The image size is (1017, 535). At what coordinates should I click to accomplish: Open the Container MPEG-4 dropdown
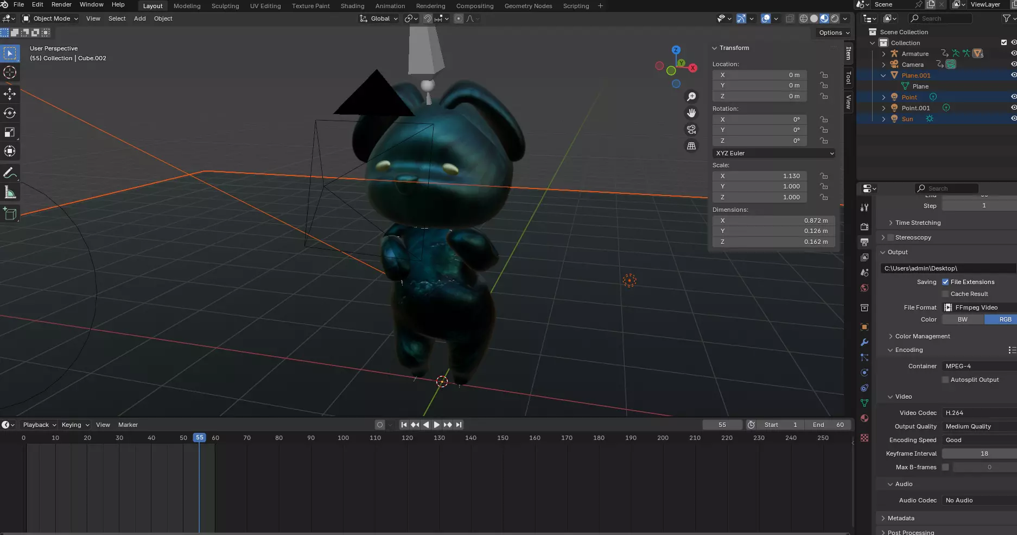[x=980, y=366]
